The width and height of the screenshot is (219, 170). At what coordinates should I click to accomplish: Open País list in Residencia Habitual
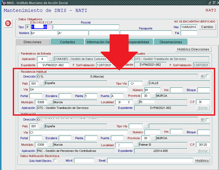click(x=42, y=83)
